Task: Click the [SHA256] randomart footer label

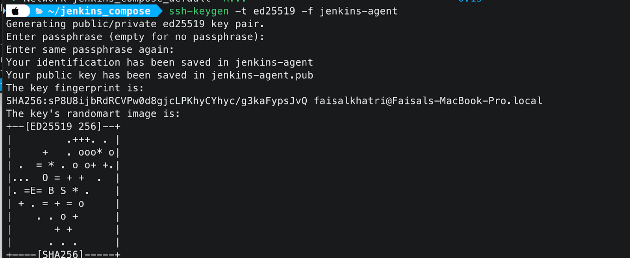Action: coord(60,254)
